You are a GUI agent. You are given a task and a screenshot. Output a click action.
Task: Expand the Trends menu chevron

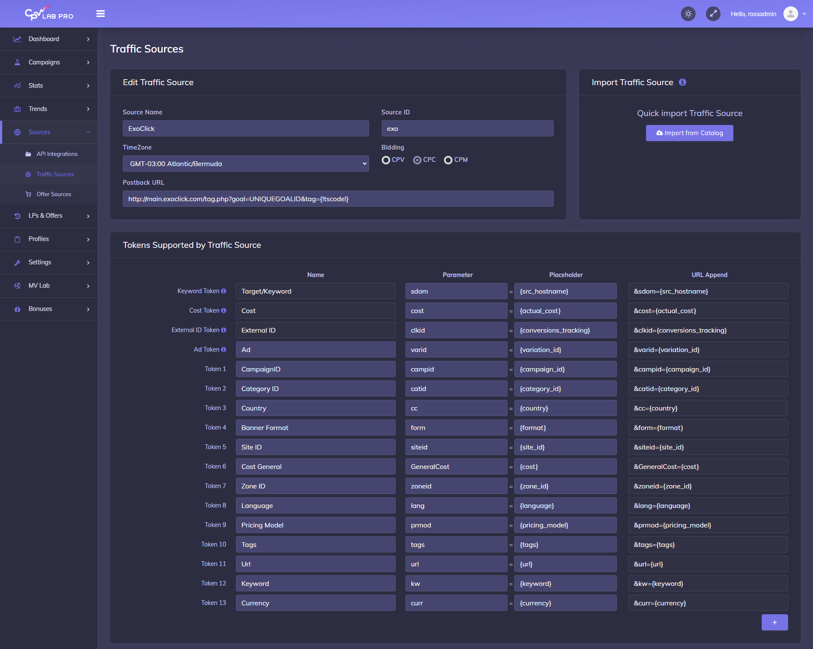click(88, 109)
